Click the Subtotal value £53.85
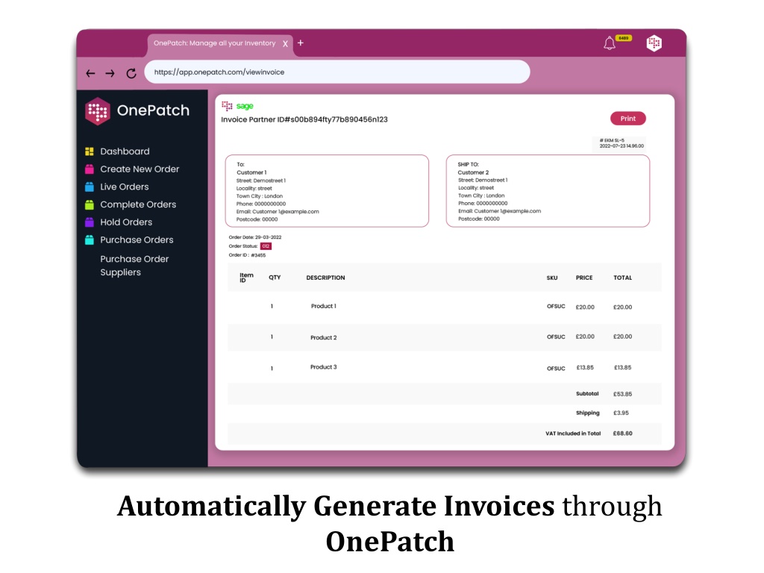Screen dimensions: 764x573 click(623, 394)
